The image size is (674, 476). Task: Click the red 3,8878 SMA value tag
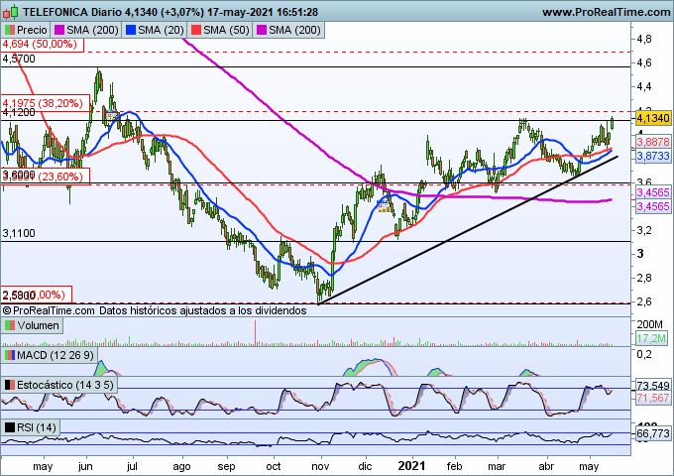[x=653, y=142]
